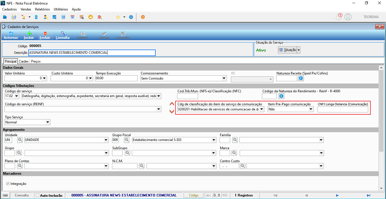The image size is (386, 199).
Task: Toggle the Auto-Inclusão checkbox
Action: click(x=38, y=195)
